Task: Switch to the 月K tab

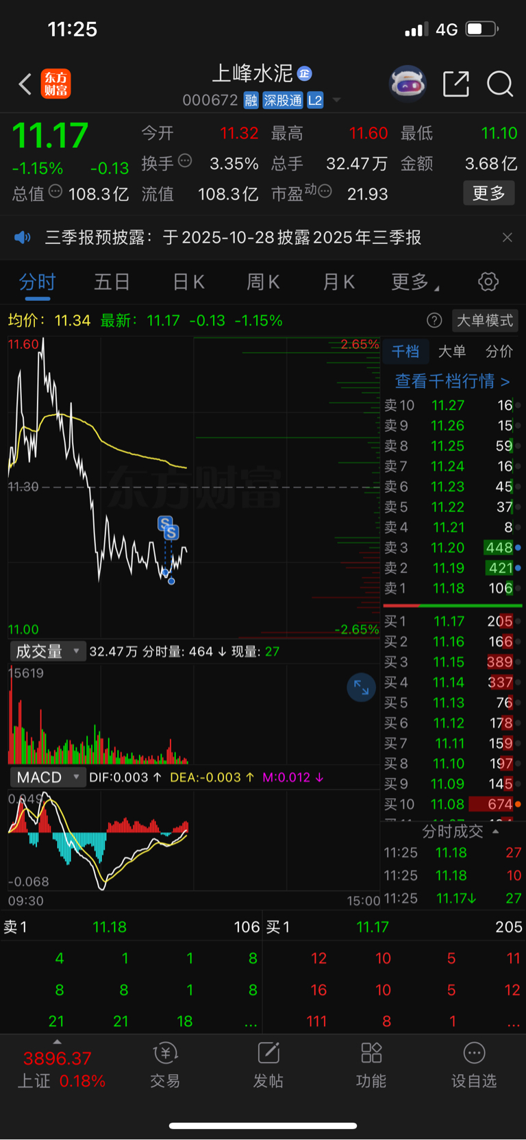Action: tap(338, 282)
